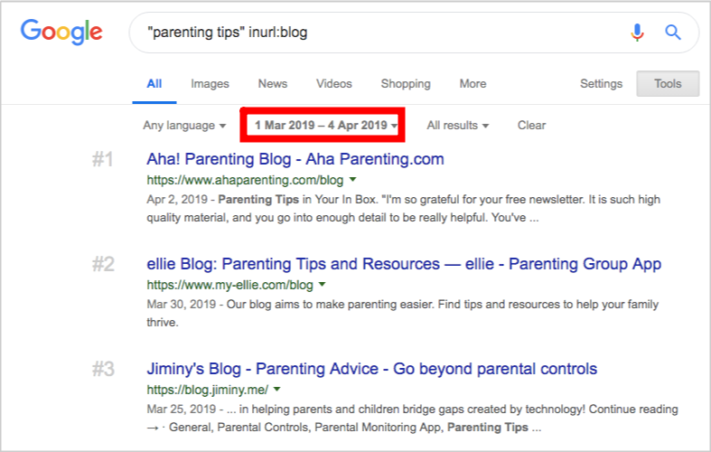The height and width of the screenshot is (452, 711).
Task: Open the More menu
Action: 472,84
